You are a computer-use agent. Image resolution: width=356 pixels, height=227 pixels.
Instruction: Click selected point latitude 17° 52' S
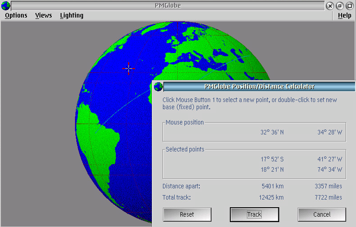[x=272, y=159]
